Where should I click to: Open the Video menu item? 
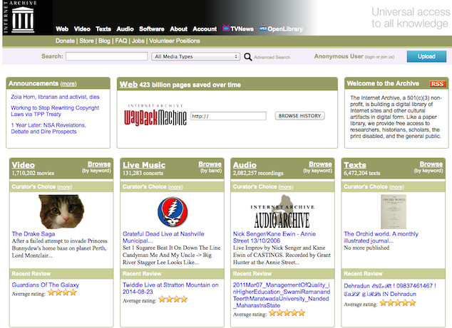82,28
